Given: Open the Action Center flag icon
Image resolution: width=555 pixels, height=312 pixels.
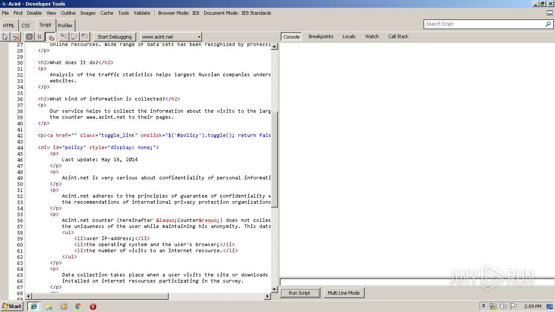Looking at the screenshot, I should [x=514, y=306].
